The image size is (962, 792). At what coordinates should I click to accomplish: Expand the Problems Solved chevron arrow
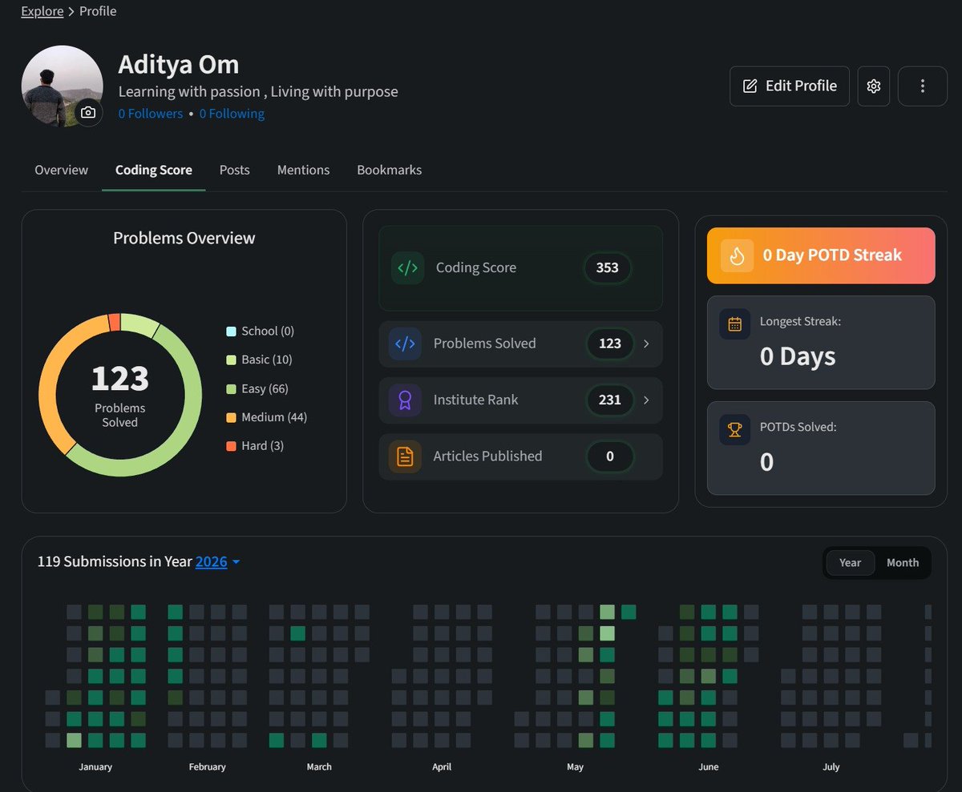click(646, 344)
